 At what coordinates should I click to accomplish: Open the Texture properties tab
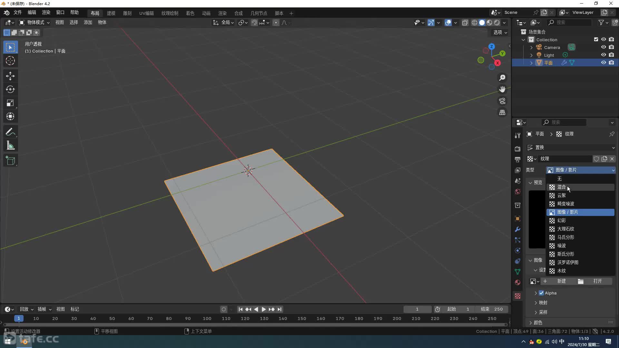(517, 296)
